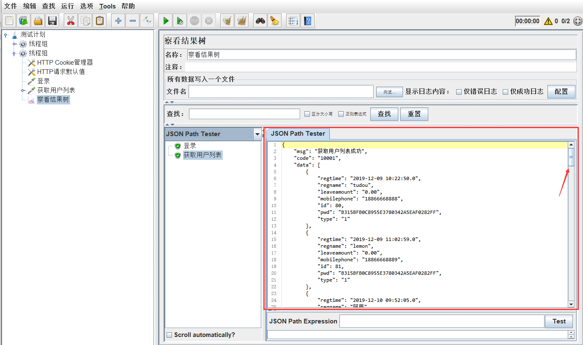Viewport: 583px width, 345px height.
Task: Enable the 仅错误日志 checkbox
Action: (x=459, y=92)
